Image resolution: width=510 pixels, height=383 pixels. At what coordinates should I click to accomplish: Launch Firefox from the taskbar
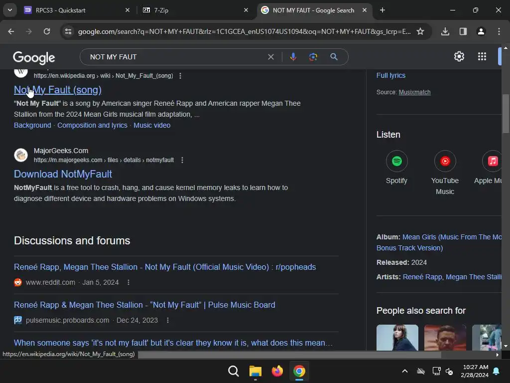[277, 371]
